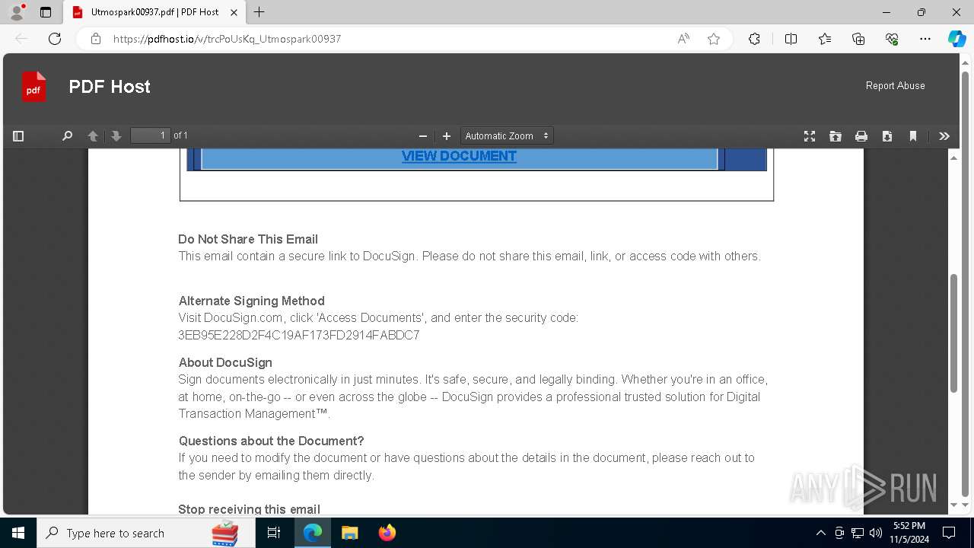The width and height of the screenshot is (974, 548).
Task: Click the current view bookmark icon
Action: (913, 136)
